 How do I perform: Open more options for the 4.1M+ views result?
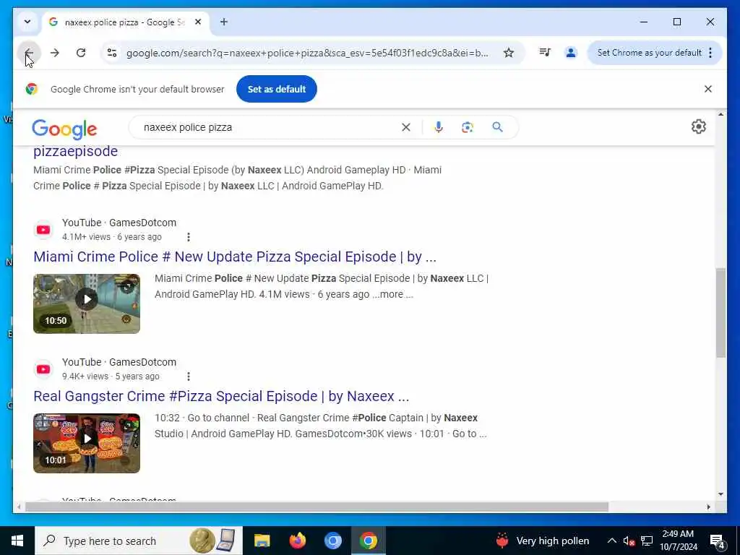point(189,237)
